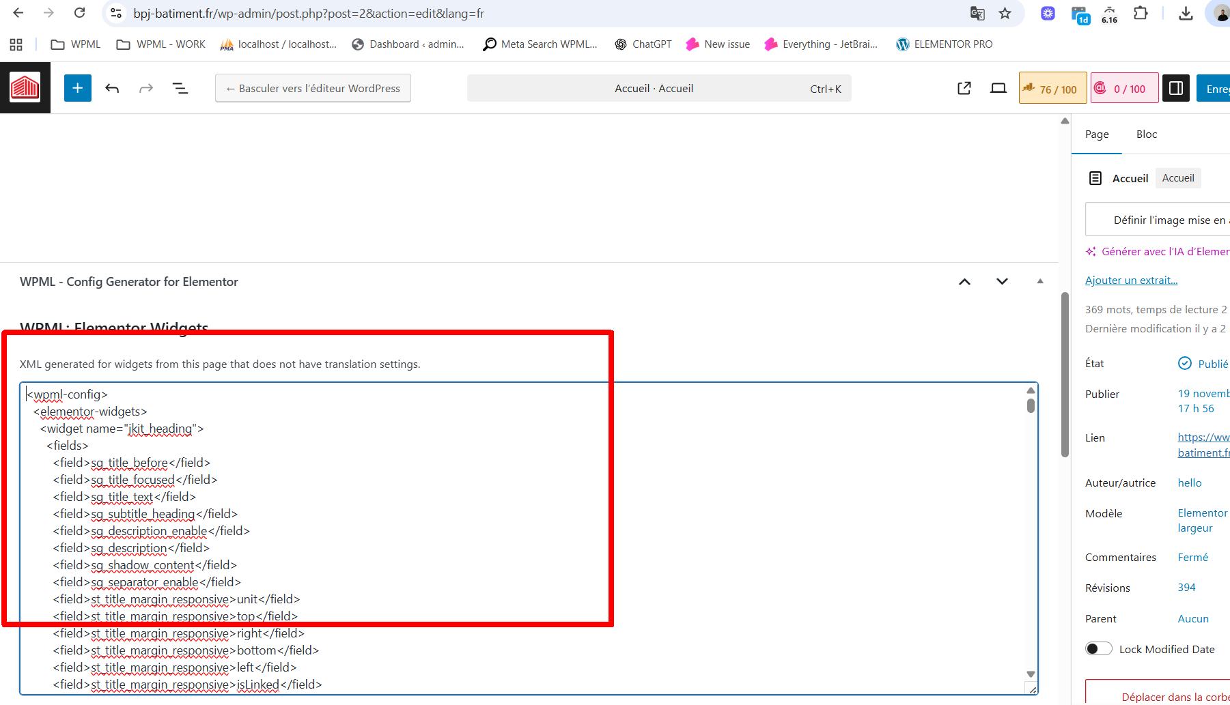Viewport: 1230px width, 705px height.
Task: Open the ChatGPT bookmark
Action: (643, 44)
